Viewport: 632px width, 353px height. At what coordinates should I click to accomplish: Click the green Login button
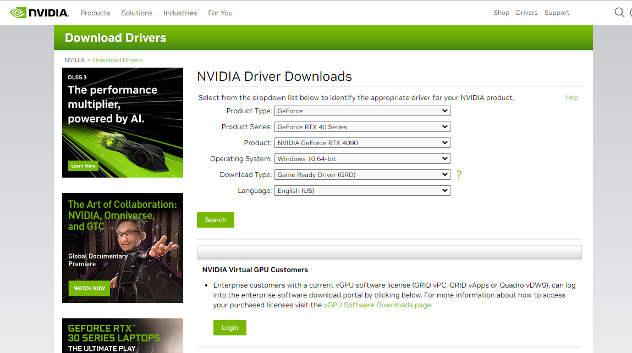(x=230, y=328)
